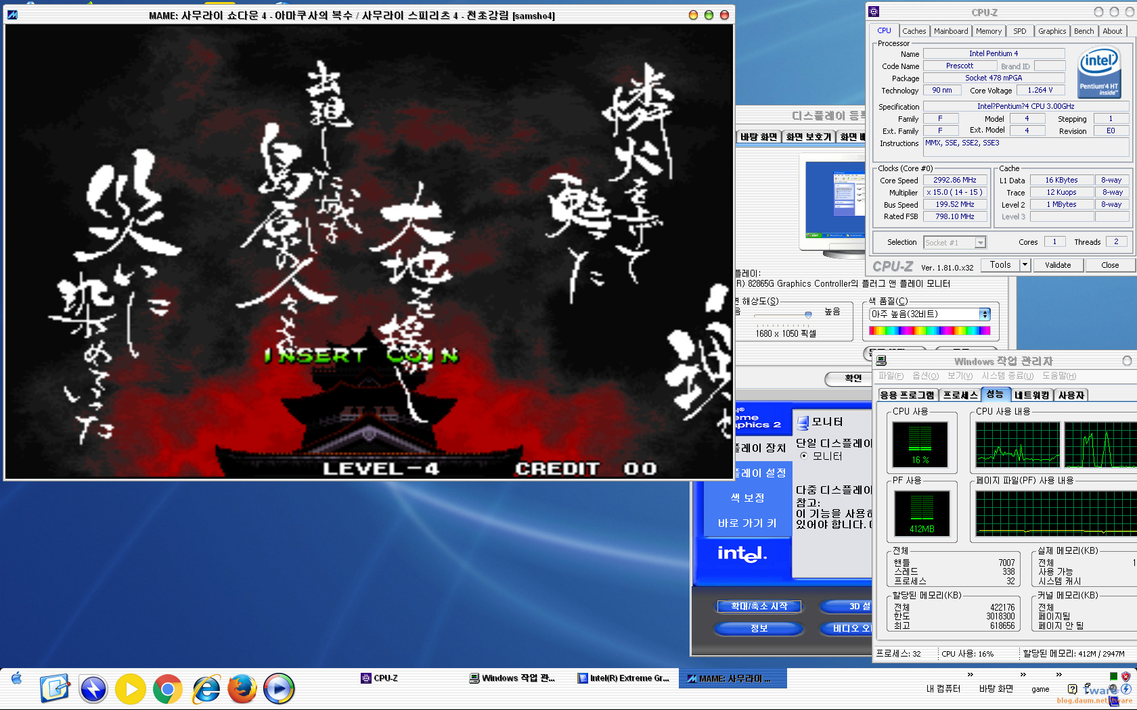1137x710 pixels.
Task: Open the 보기 menu in Task Manager
Action: click(960, 376)
